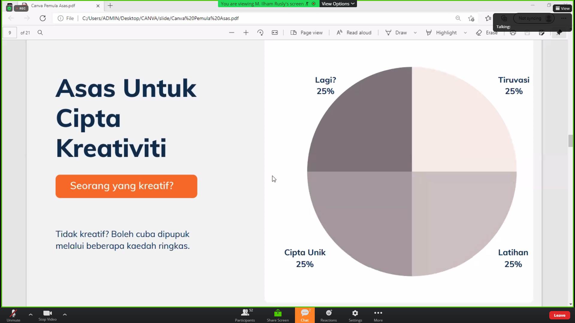Add this page to favorites

coord(471,18)
